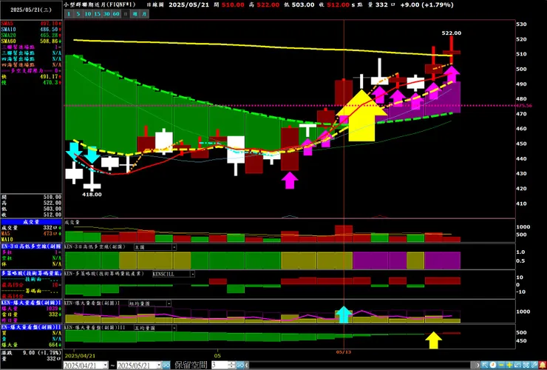Open the KENSCILL dropdown in 多策略股 panel
This screenshot has width=547, height=370.
click(193, 274)
